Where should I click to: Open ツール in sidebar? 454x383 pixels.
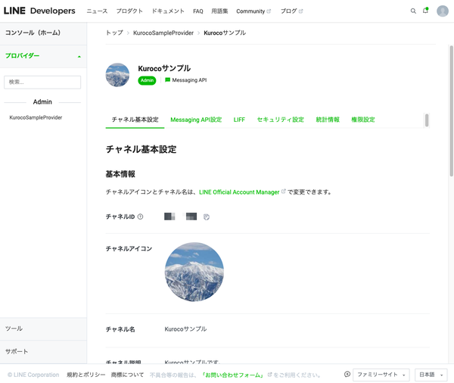(43, 329)
